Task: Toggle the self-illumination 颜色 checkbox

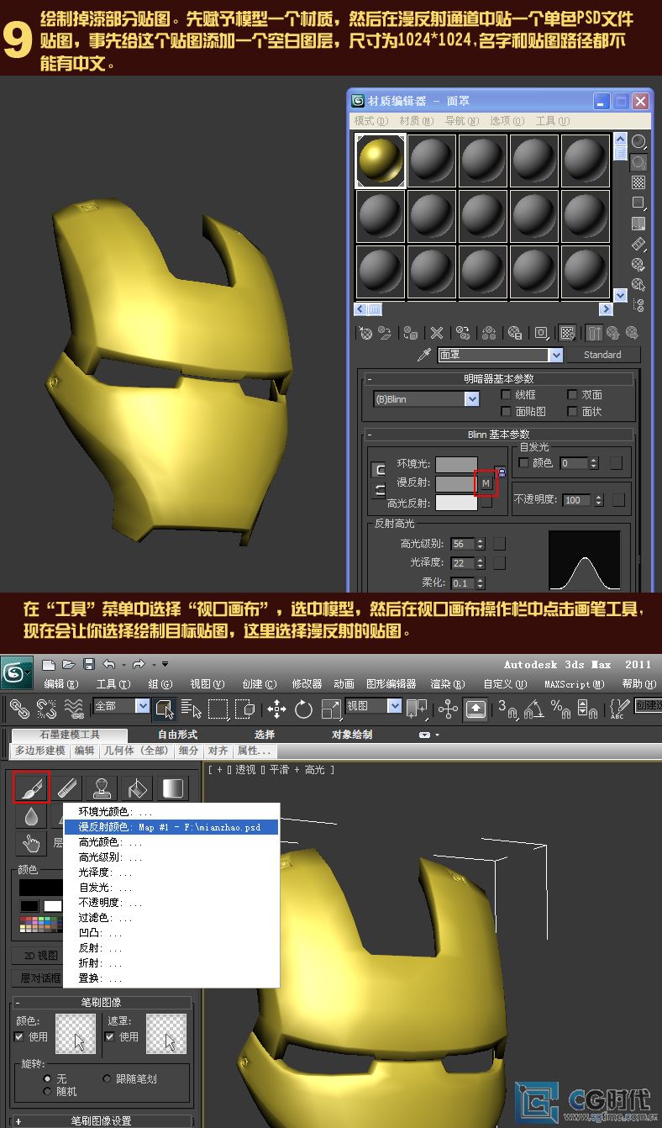Action: (524, 462)
